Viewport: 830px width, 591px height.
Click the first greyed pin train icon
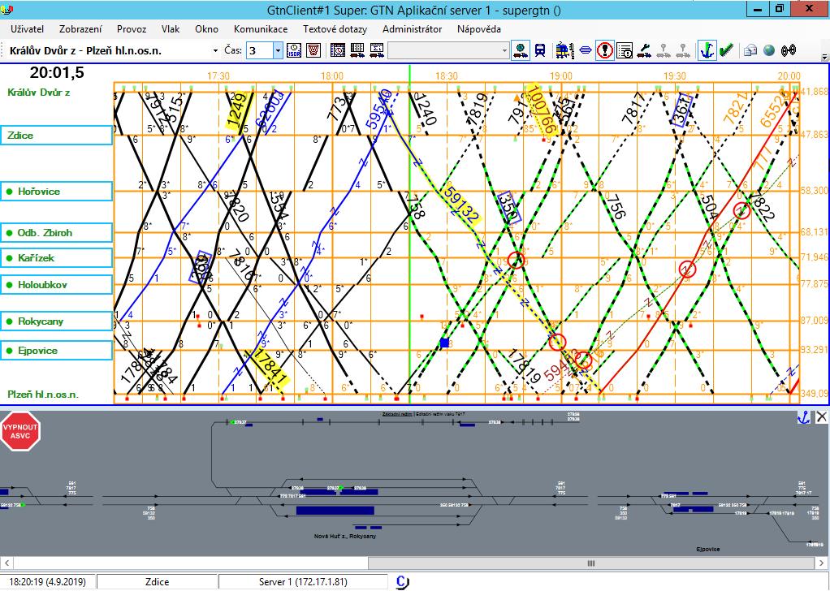(x=664, y=50)
